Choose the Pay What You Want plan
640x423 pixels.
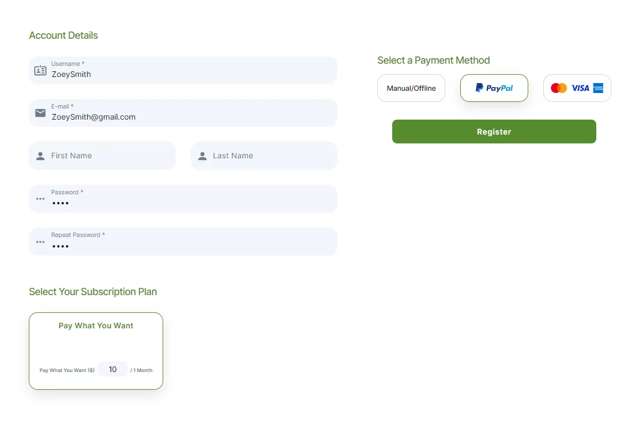tap(96, 326)
